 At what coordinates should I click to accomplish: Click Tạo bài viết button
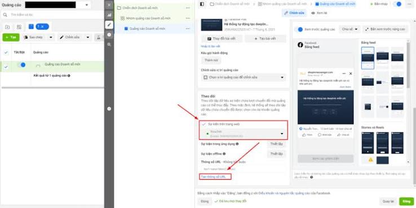(265, 38)
